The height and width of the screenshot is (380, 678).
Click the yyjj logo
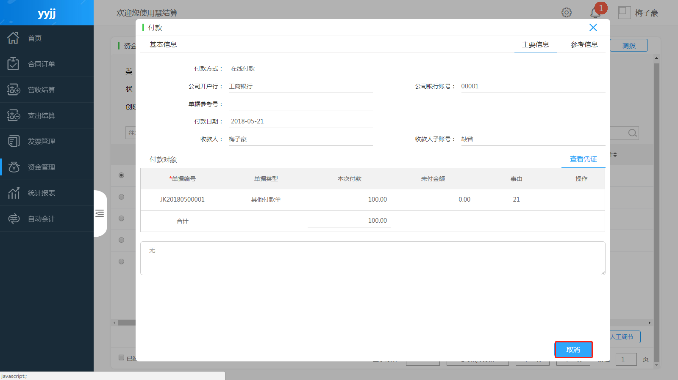[x=47, y=13]
